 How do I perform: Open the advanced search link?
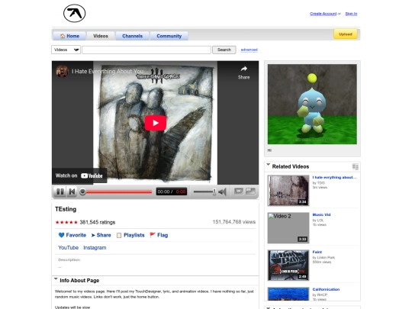[x=249, y=50]
